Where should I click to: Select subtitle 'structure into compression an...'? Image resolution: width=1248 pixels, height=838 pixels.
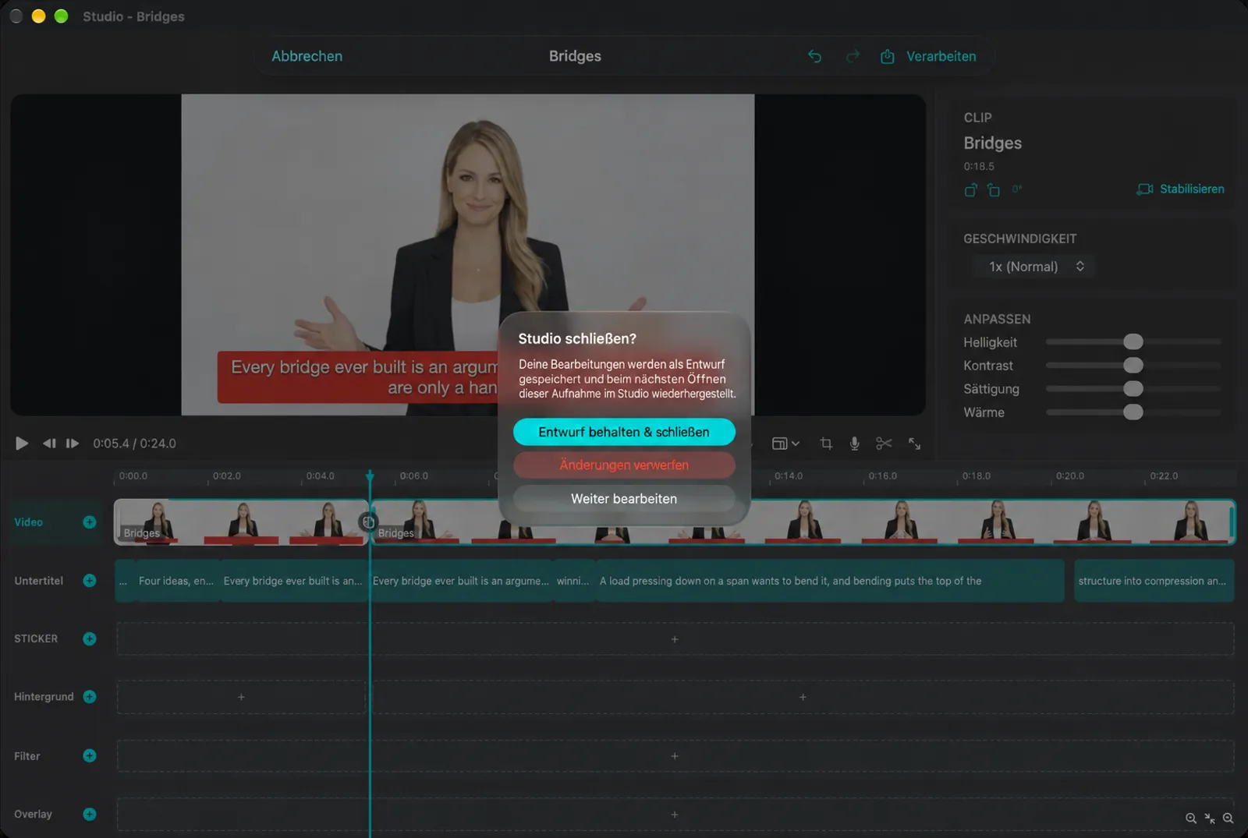[x=1154, y=581]
